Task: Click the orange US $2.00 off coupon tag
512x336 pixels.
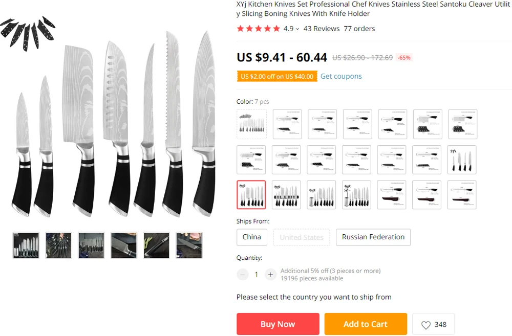Action: (x=277, y=76)
